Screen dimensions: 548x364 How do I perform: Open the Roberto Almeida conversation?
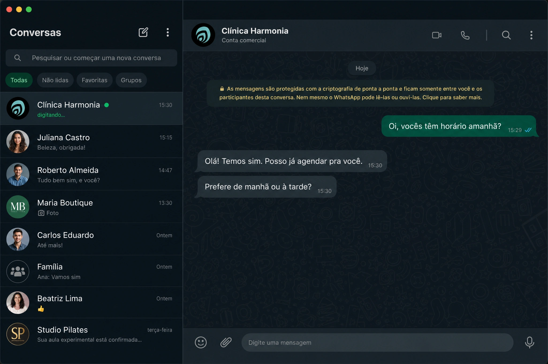click(91, 174)
